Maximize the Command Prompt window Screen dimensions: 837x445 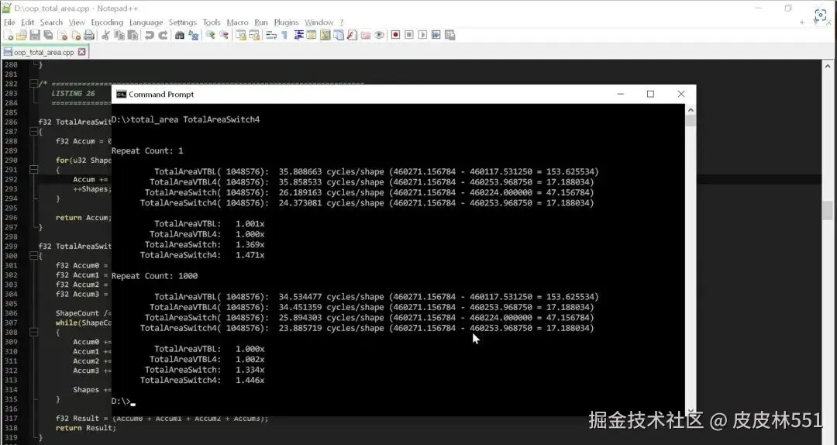pos(650,94)
